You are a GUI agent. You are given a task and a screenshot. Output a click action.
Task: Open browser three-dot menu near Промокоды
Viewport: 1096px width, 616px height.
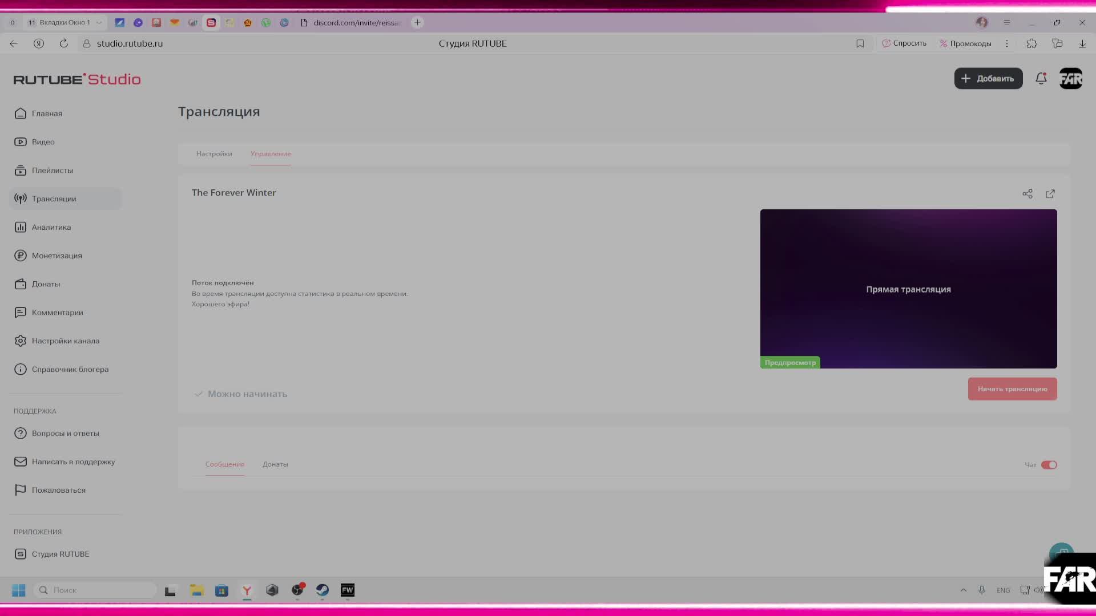(1007, 43)
